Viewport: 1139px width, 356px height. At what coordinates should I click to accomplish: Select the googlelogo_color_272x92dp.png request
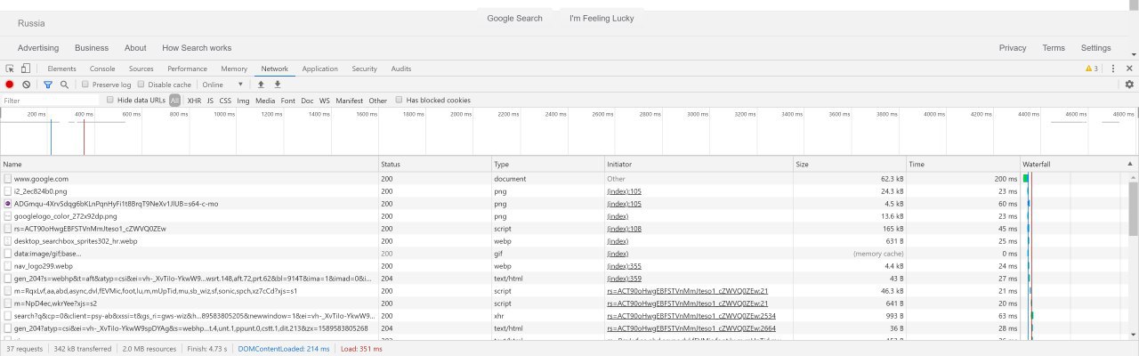point(564,216)
